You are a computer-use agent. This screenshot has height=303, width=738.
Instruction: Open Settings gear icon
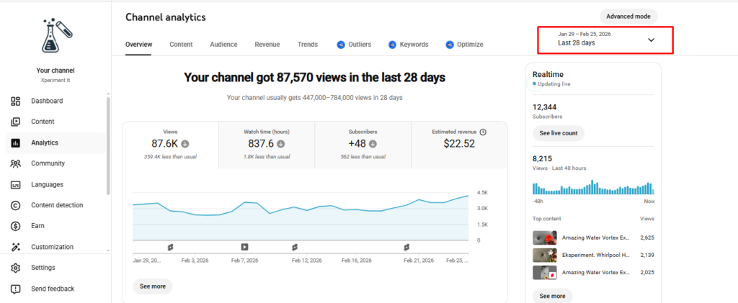pos(15,268)
